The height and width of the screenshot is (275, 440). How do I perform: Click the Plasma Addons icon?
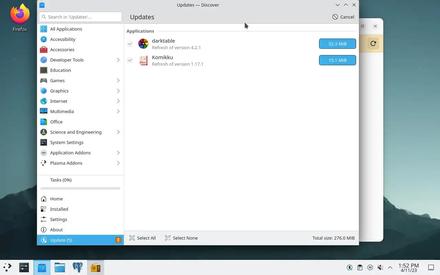click(x=44, y=163)
